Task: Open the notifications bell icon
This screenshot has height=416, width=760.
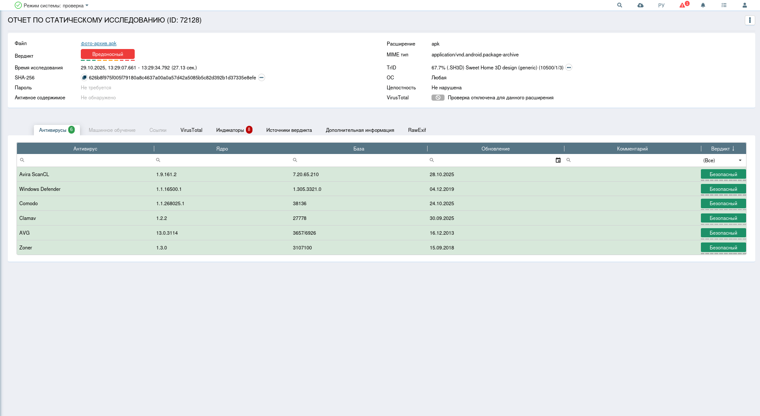Action: click(x=703, y=5)
